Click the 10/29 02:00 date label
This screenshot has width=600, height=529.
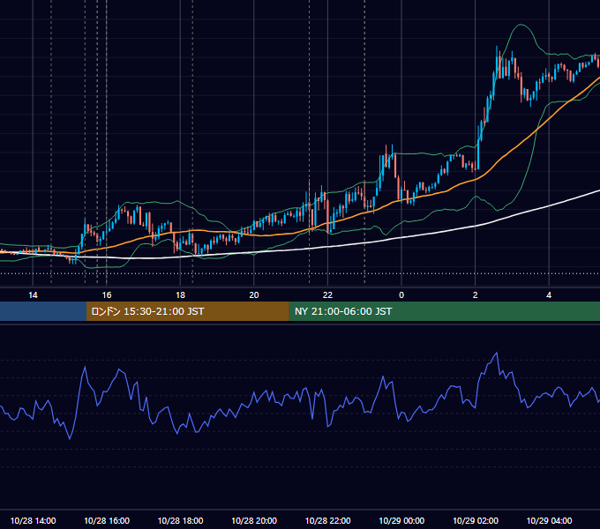tap(476, 520)
